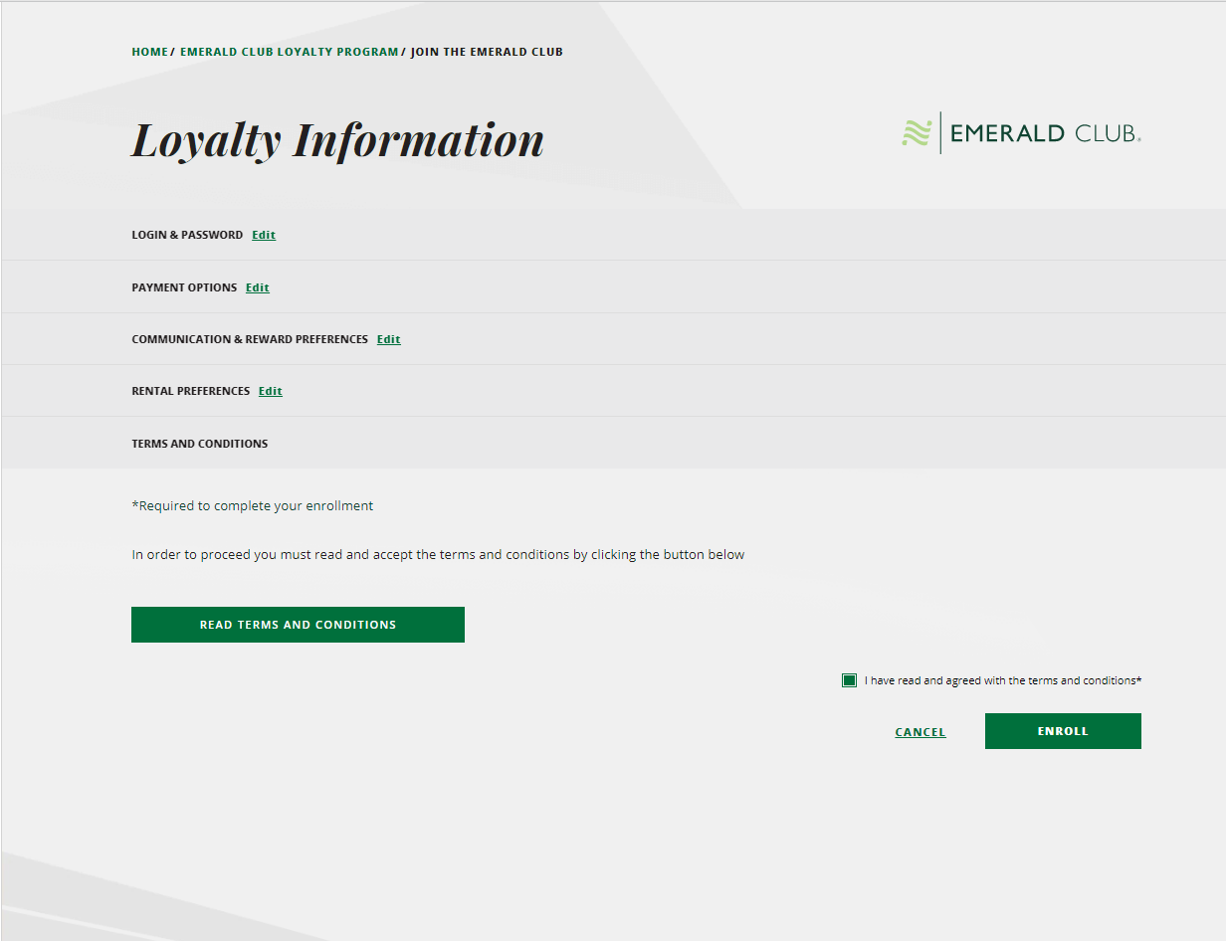This screenshot has width=1226, height=941.
Task: Open Read Terms and Conditions button
Action: click(x=298, y=625)
